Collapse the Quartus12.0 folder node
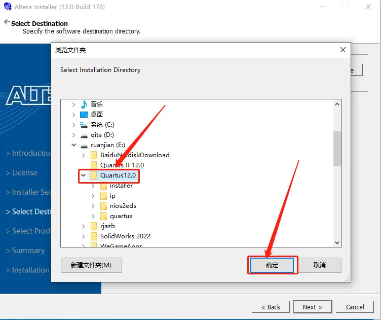This screenshot has width=381, height=320. point(83,175)
